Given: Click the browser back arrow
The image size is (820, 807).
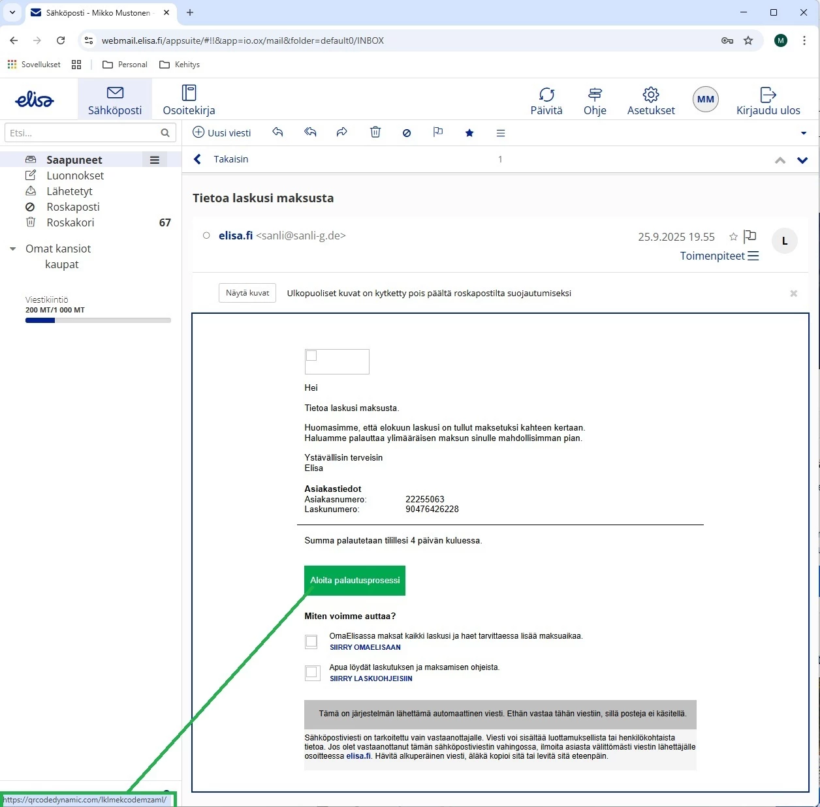Looking at the screenshot, I should [x=14, y=40].
